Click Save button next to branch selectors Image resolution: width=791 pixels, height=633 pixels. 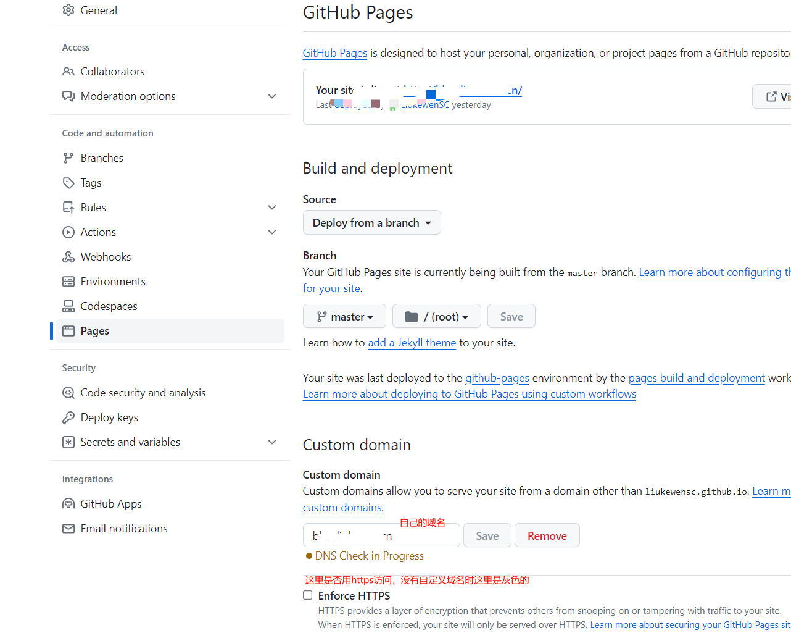[511, 316]
